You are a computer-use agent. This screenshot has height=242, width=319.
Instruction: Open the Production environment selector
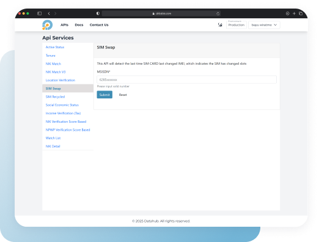coord(237,25)
